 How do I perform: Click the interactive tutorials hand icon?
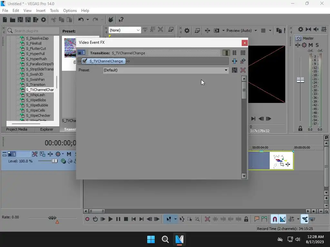[x=111, y=20]
